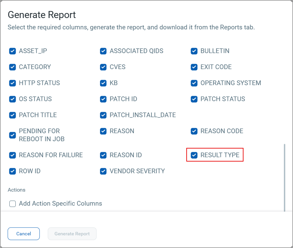
Task: Uncheck the CVES column
Action: pyautogui.click(x=103, y=67)
